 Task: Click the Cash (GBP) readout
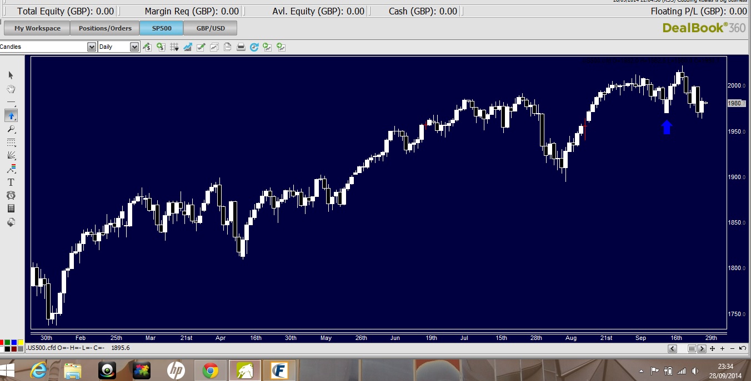click(x=423, y=11)
